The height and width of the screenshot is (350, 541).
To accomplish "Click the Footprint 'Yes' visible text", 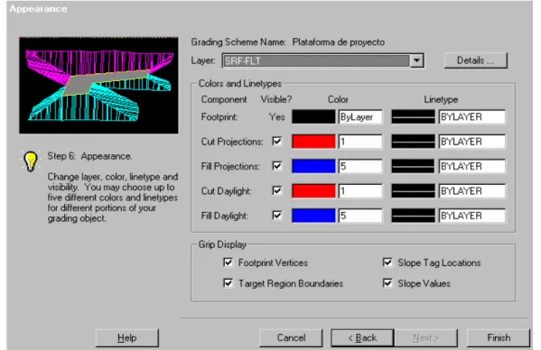I will click(x=277, y=117).
